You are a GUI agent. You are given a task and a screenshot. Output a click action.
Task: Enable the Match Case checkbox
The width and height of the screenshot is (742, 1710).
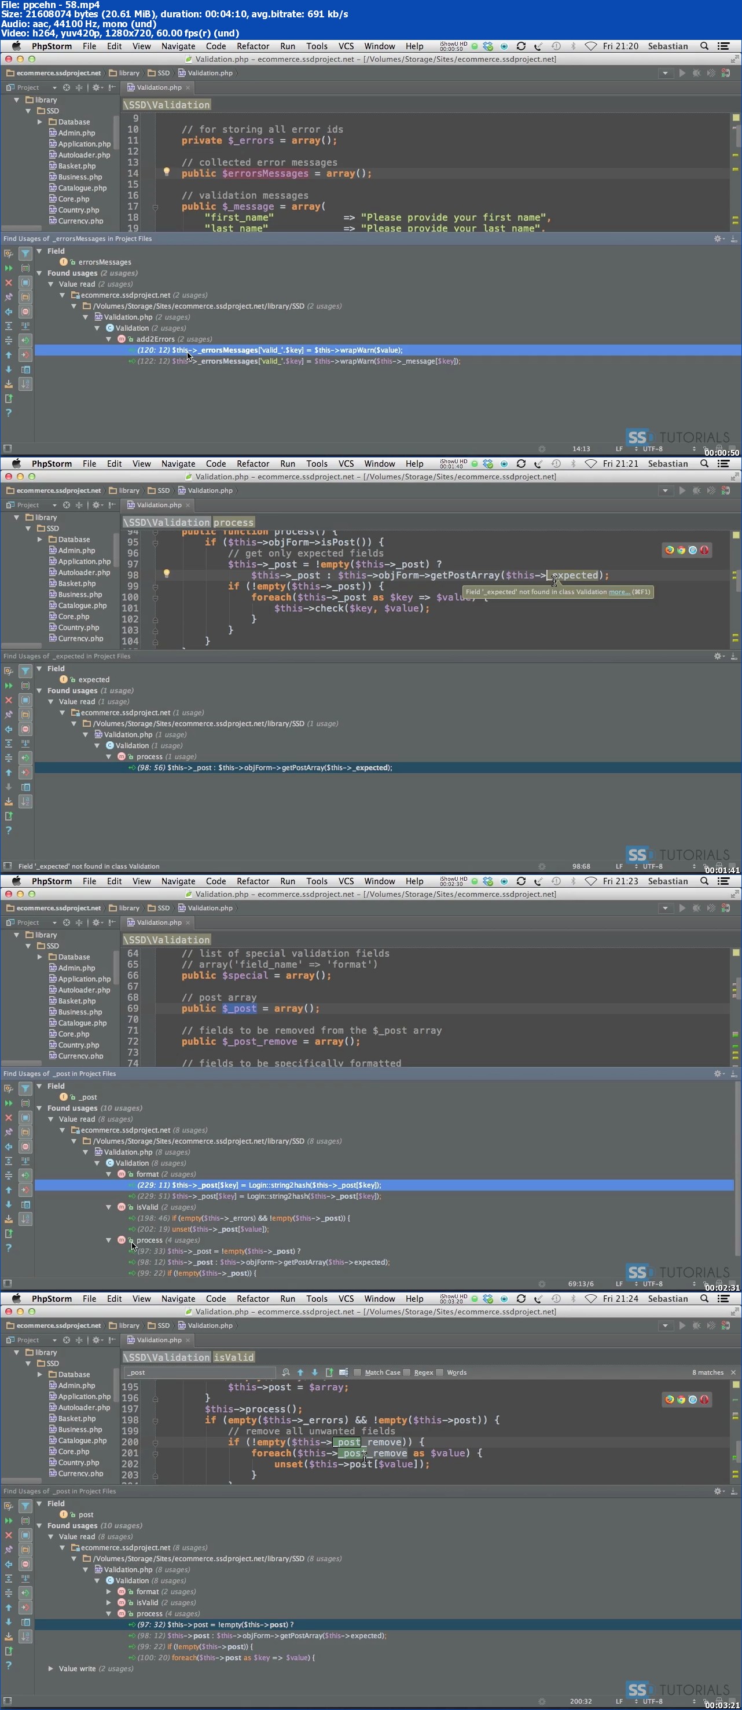[x=358, y=1372]
